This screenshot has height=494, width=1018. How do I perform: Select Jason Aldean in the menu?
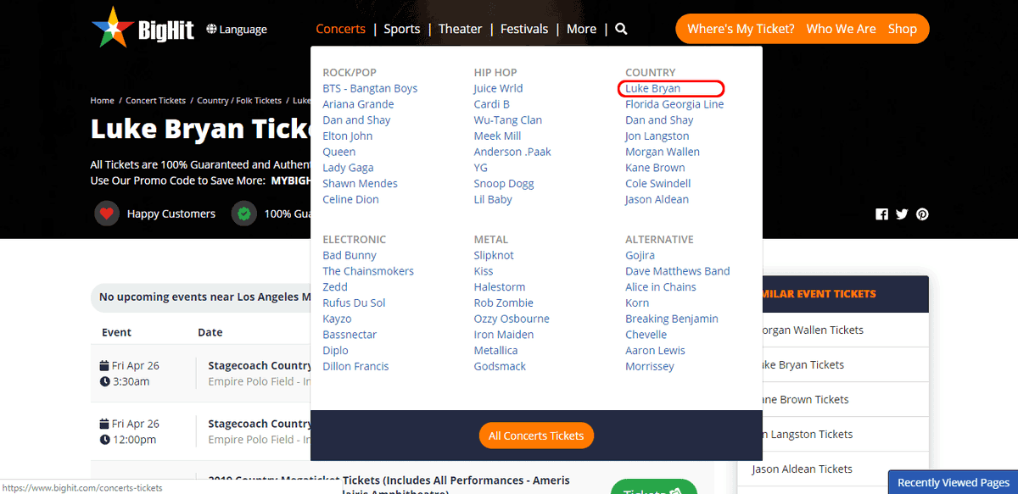click(x=657, y=199)
